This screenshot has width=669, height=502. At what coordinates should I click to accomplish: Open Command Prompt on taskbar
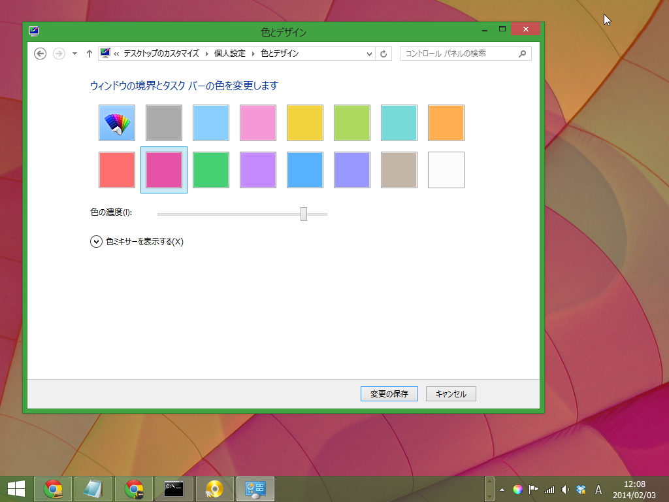174,489
